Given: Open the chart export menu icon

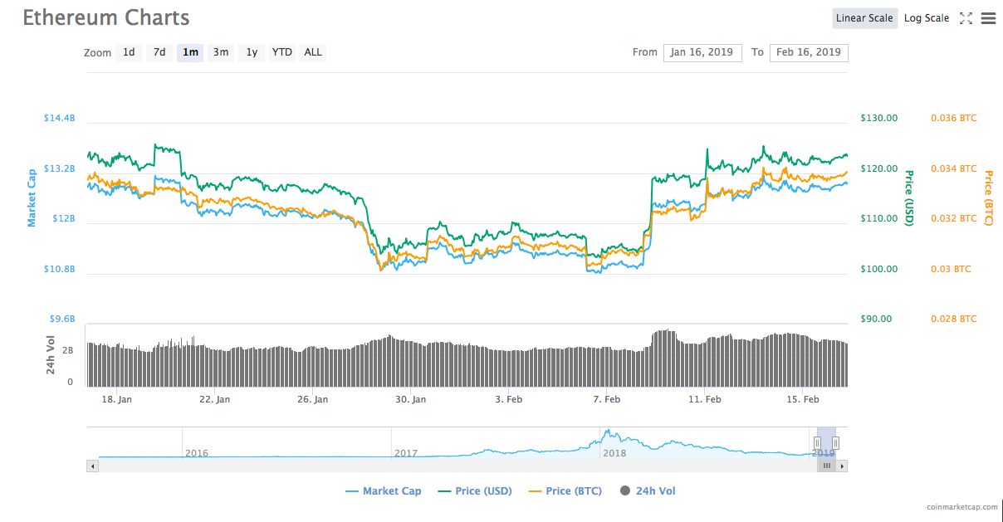Looking at the screenshot, I should (988, 17).
